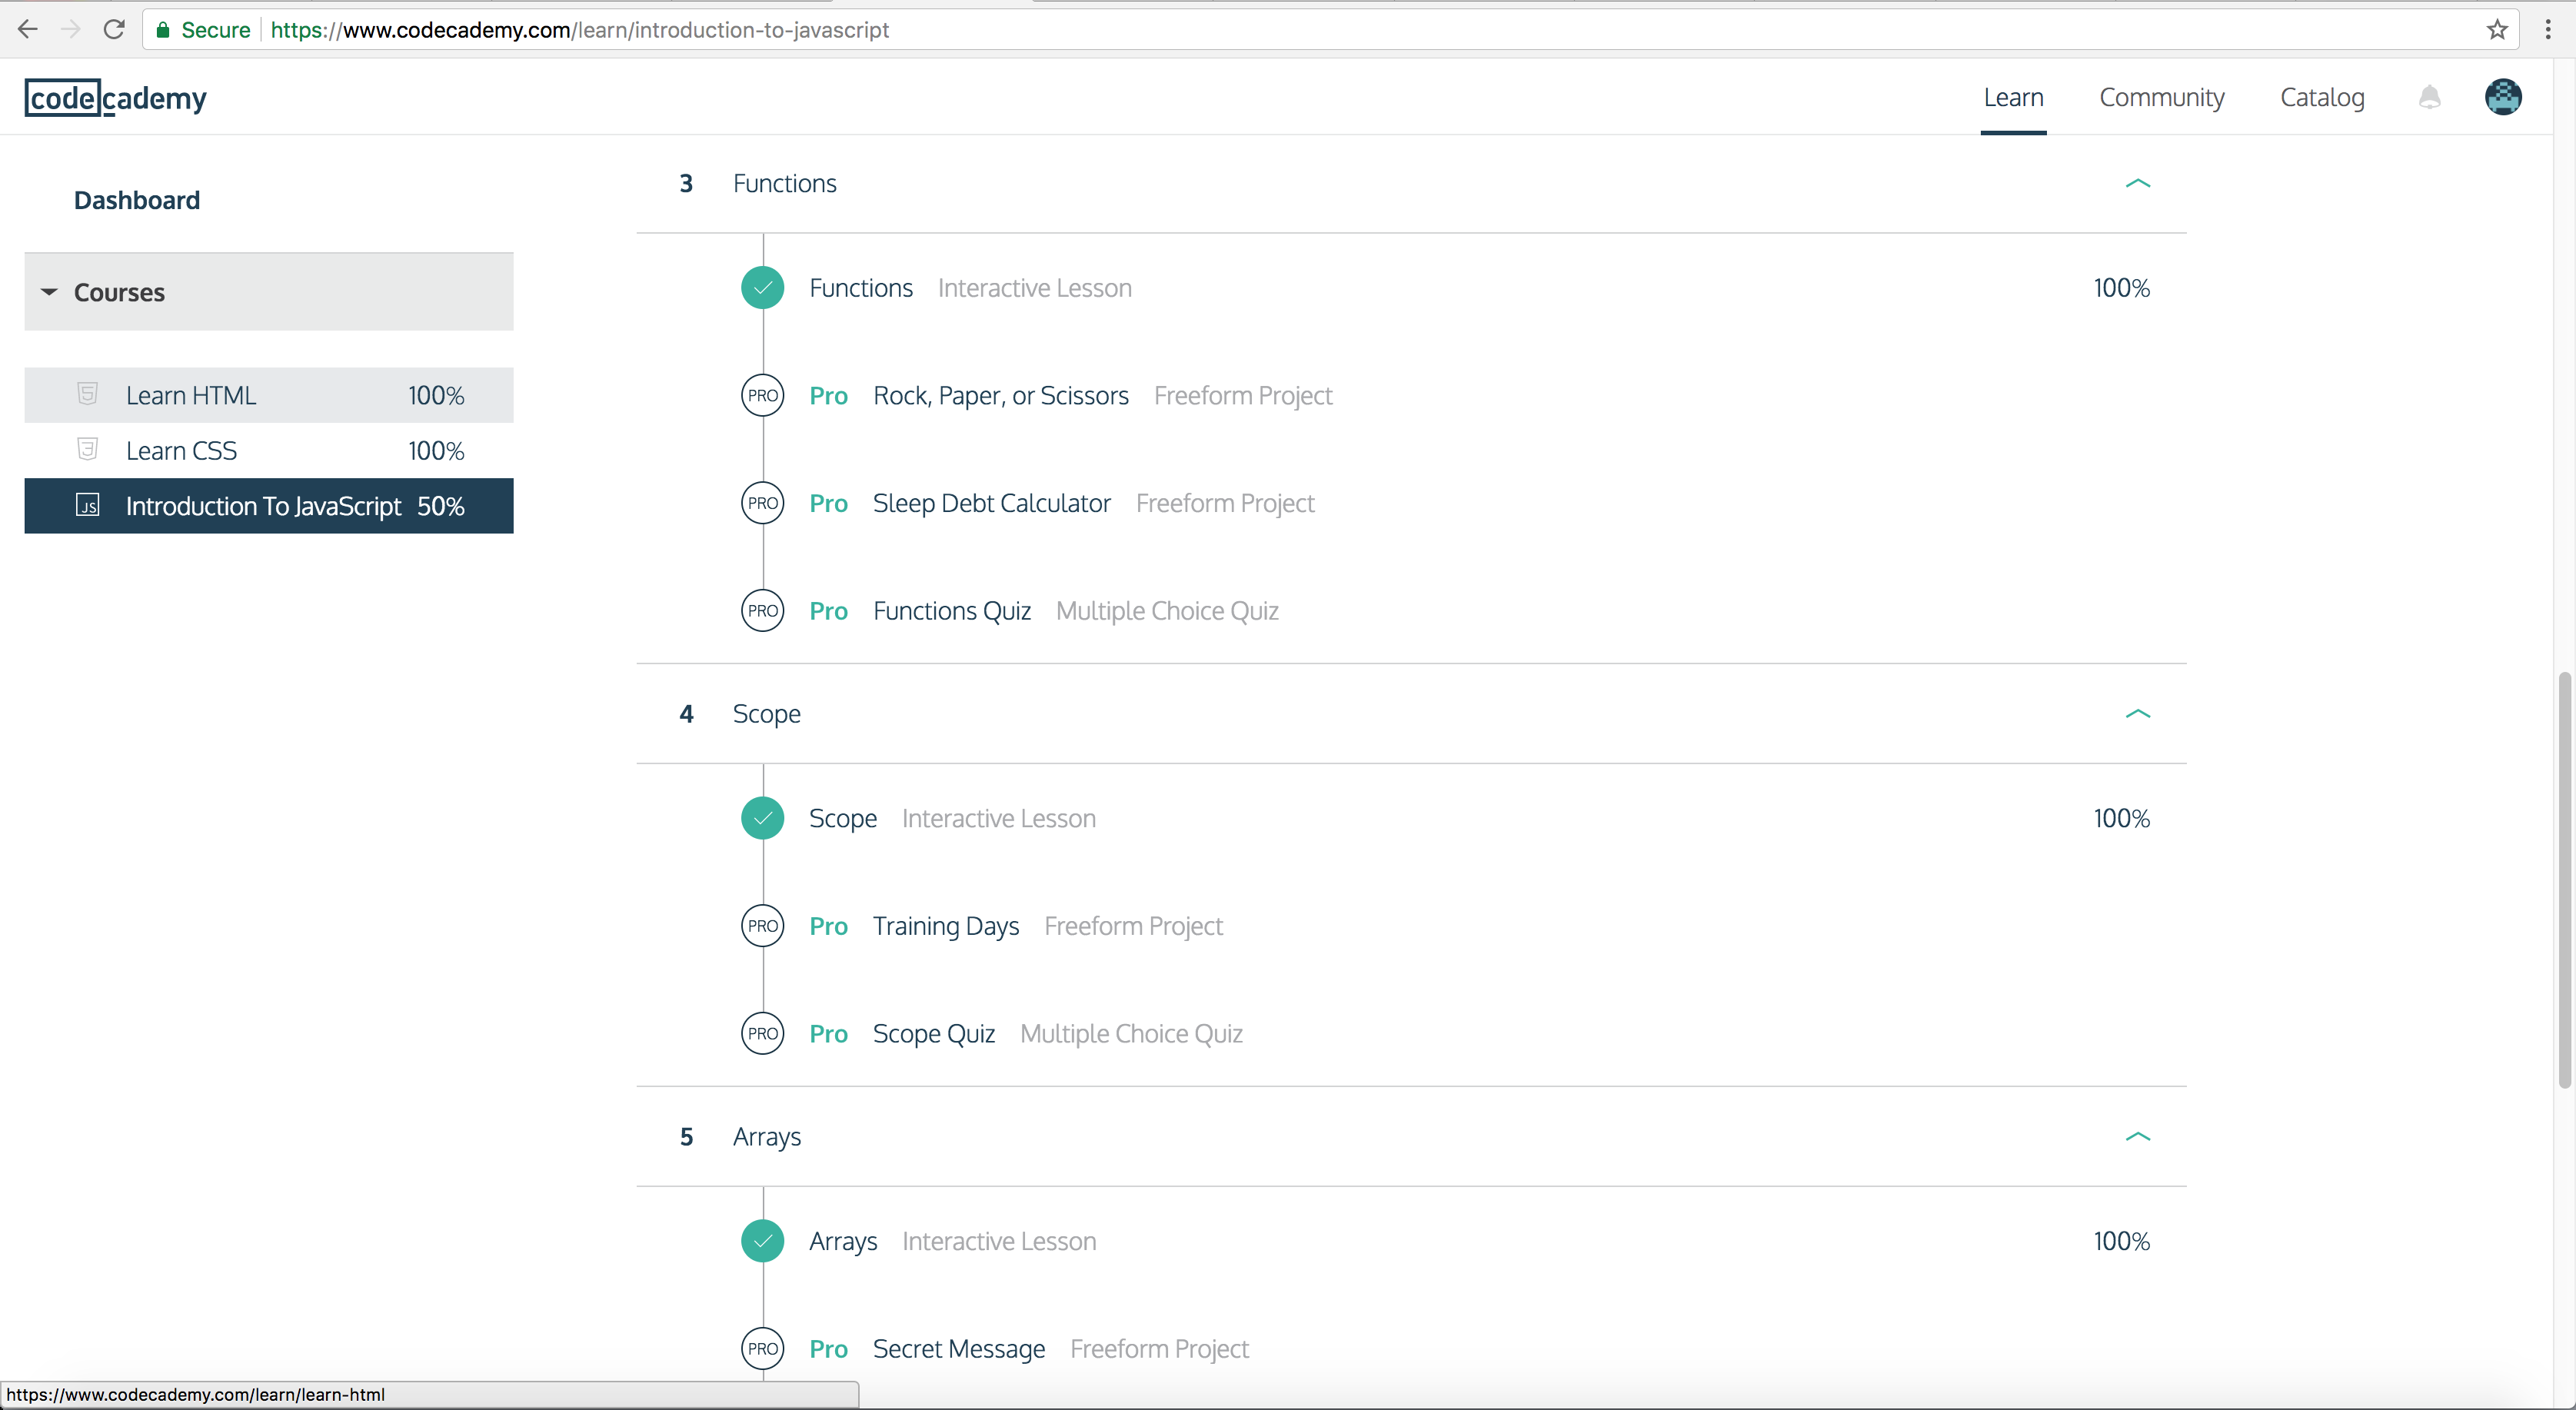Switch to the Community tab
This screenshot has width=2576, height=1410.
(x=2161, y=97)
